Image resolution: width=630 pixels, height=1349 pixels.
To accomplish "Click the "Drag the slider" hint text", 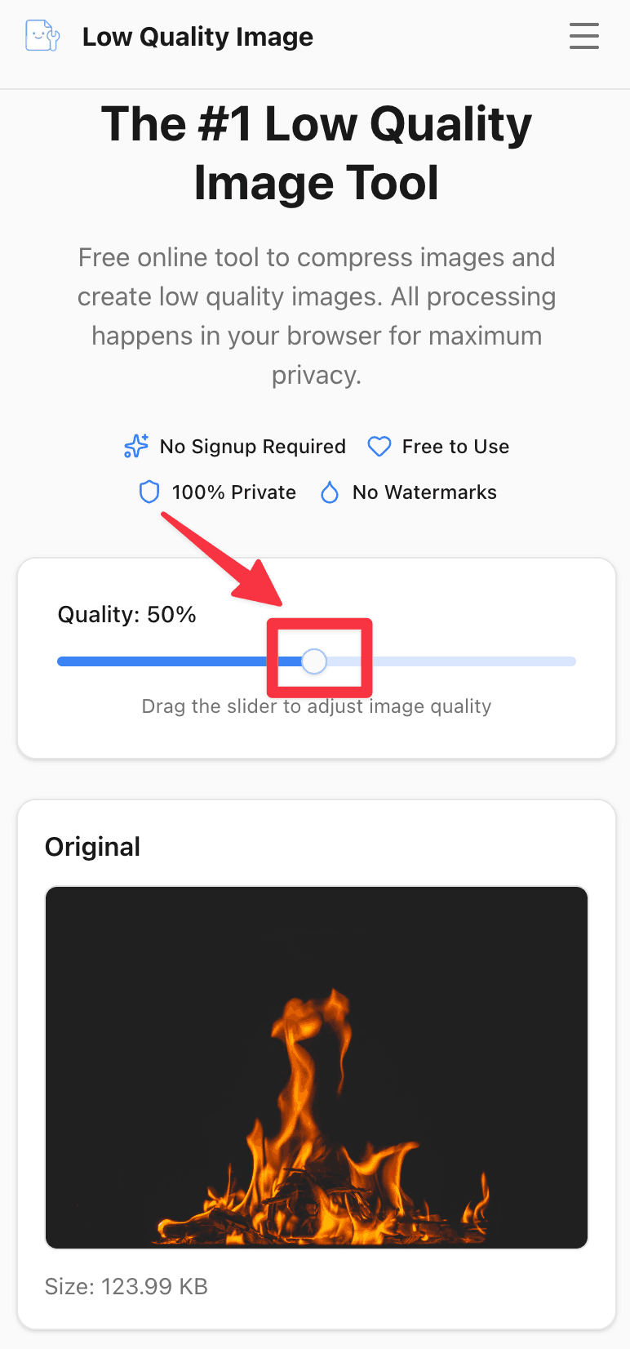I will [x=317, y=706].
